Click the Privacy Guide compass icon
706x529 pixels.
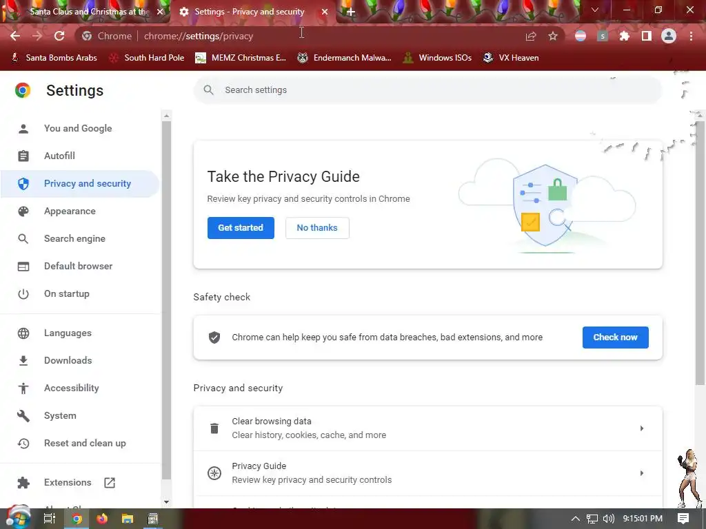[x=214, y=473]
